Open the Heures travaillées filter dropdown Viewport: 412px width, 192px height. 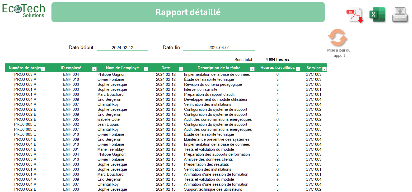click(x=298, y=69)
